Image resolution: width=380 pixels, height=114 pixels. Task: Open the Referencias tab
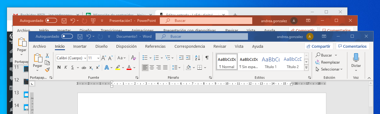155,47
